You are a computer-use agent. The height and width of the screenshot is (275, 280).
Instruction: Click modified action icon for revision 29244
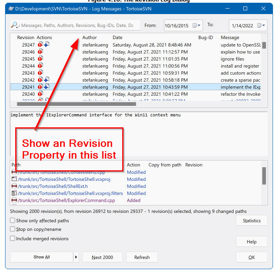pyautogui.click(x=40, y=66)
